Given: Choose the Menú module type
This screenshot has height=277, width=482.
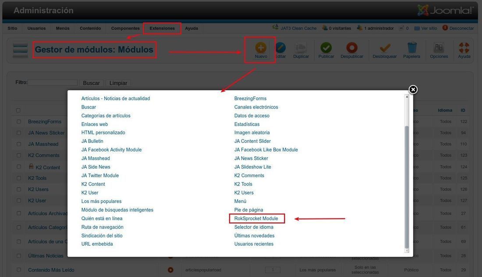Looking at the screenshot, I should (x=240, y=201).
